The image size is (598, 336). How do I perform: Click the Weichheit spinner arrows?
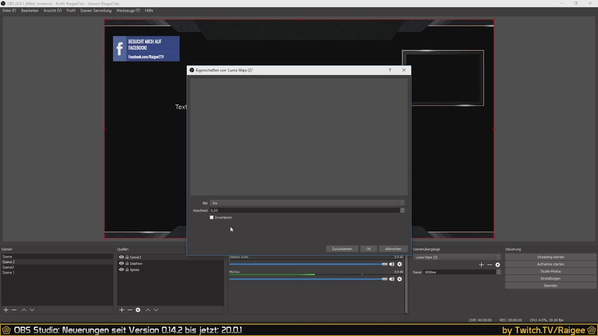click(x=402, y=210)
